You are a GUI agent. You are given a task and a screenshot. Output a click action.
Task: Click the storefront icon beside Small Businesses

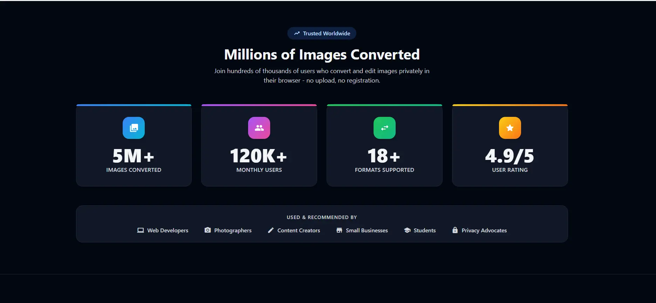(x=339, y=230)
